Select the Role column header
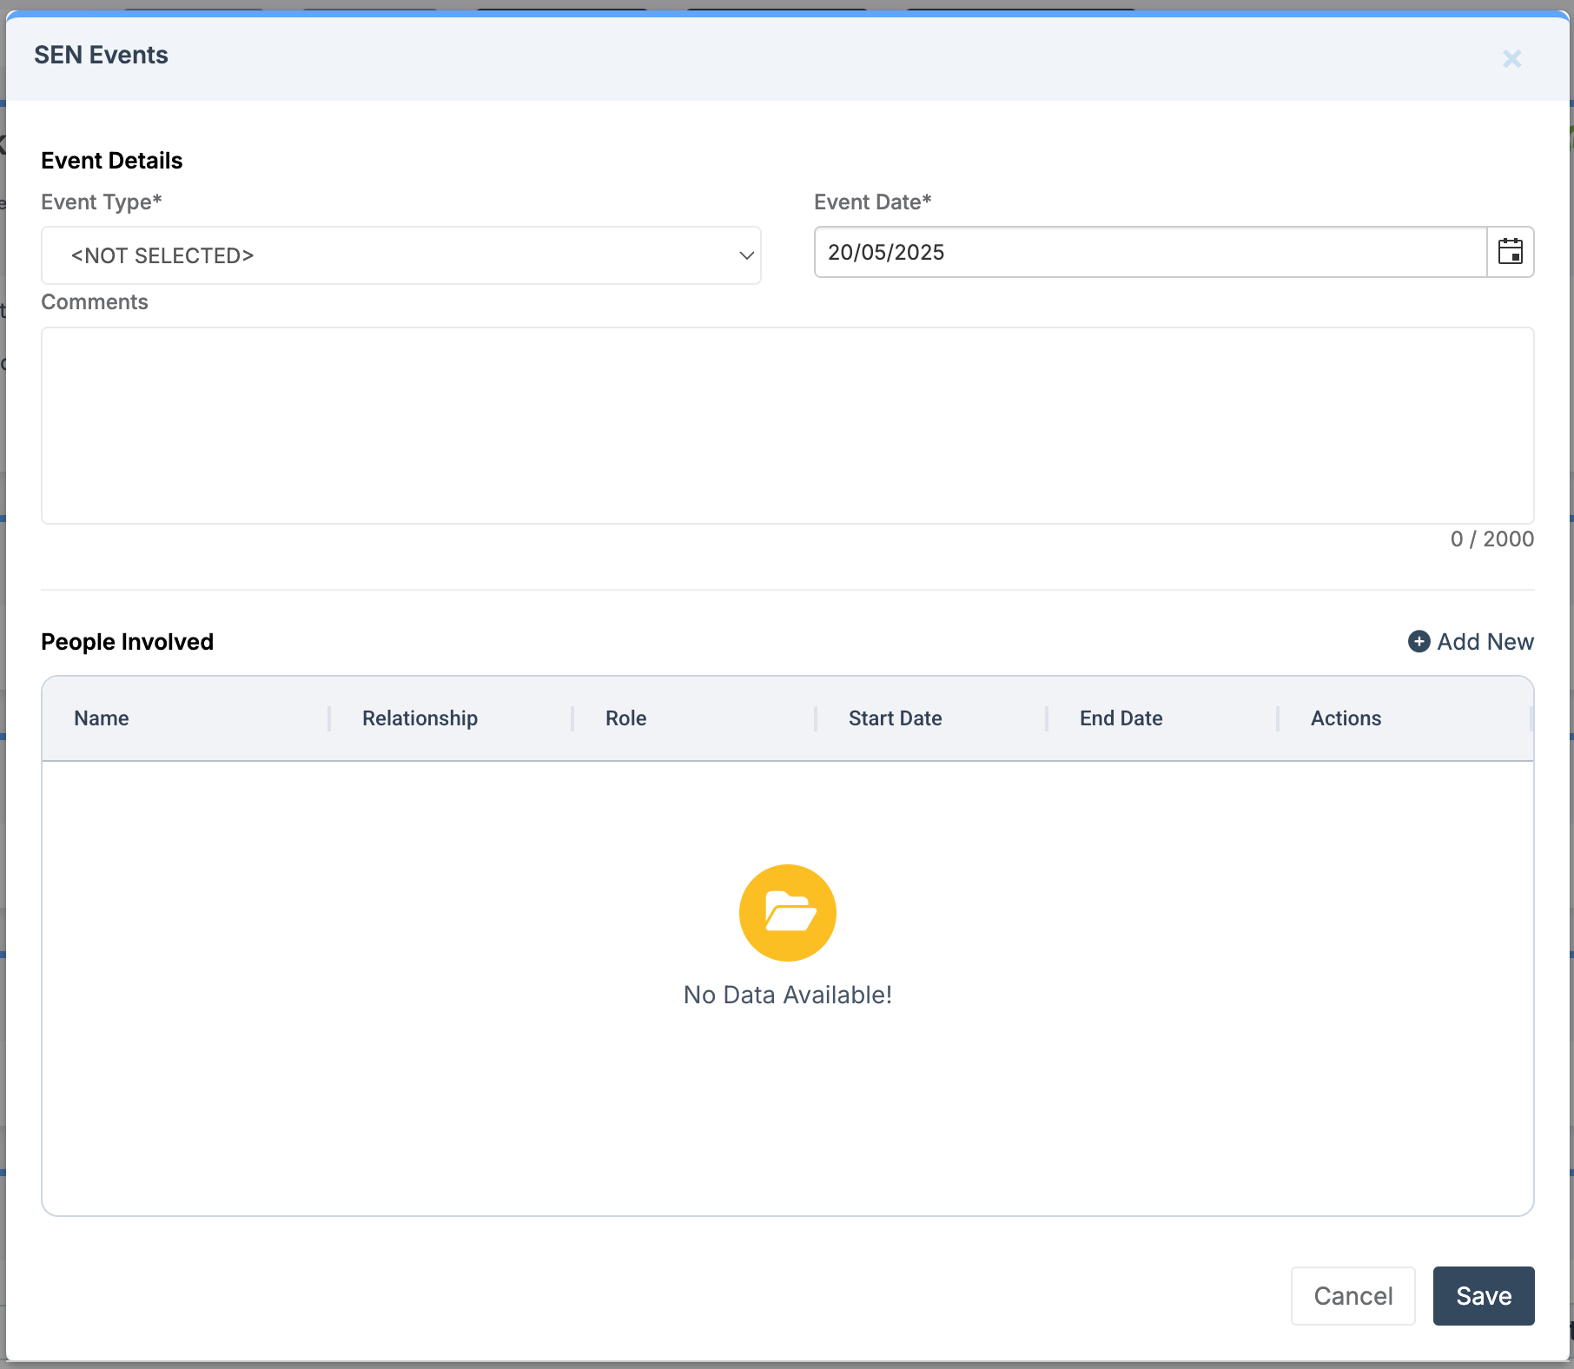 [625, 718]
